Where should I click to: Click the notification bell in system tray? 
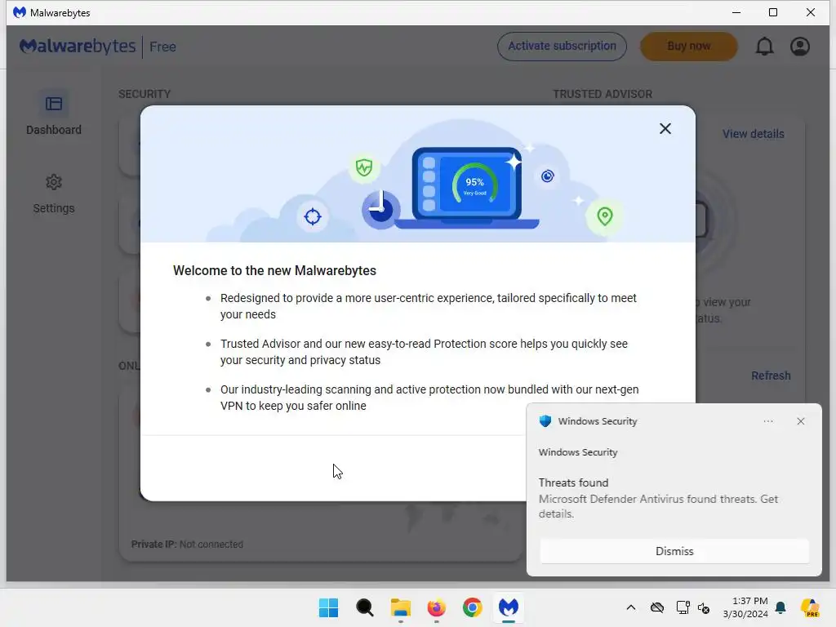point(780,607)
